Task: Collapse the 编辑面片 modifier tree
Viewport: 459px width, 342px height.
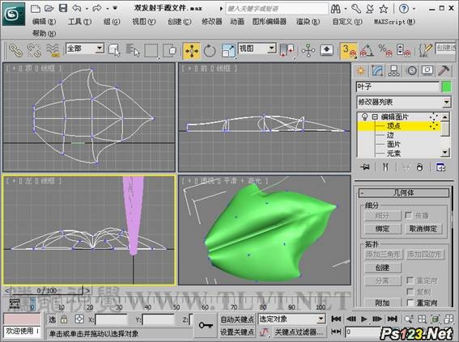Action: (x=375, y=117)
